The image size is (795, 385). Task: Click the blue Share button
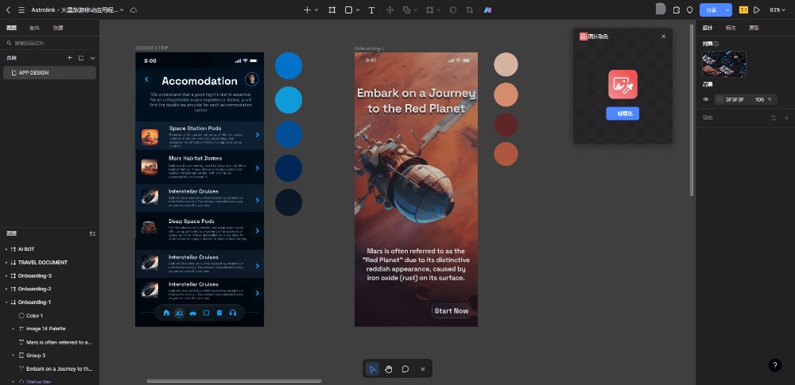point(711,10)
